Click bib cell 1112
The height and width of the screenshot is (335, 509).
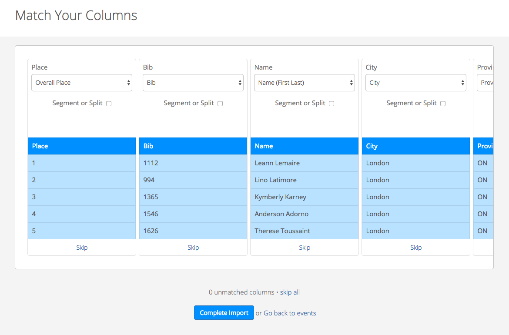pos(193,163)
